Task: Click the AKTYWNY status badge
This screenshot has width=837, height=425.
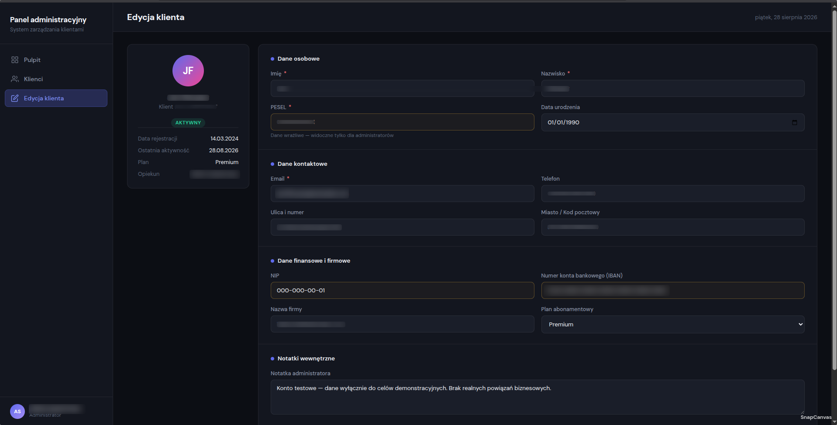Action: 188,123
